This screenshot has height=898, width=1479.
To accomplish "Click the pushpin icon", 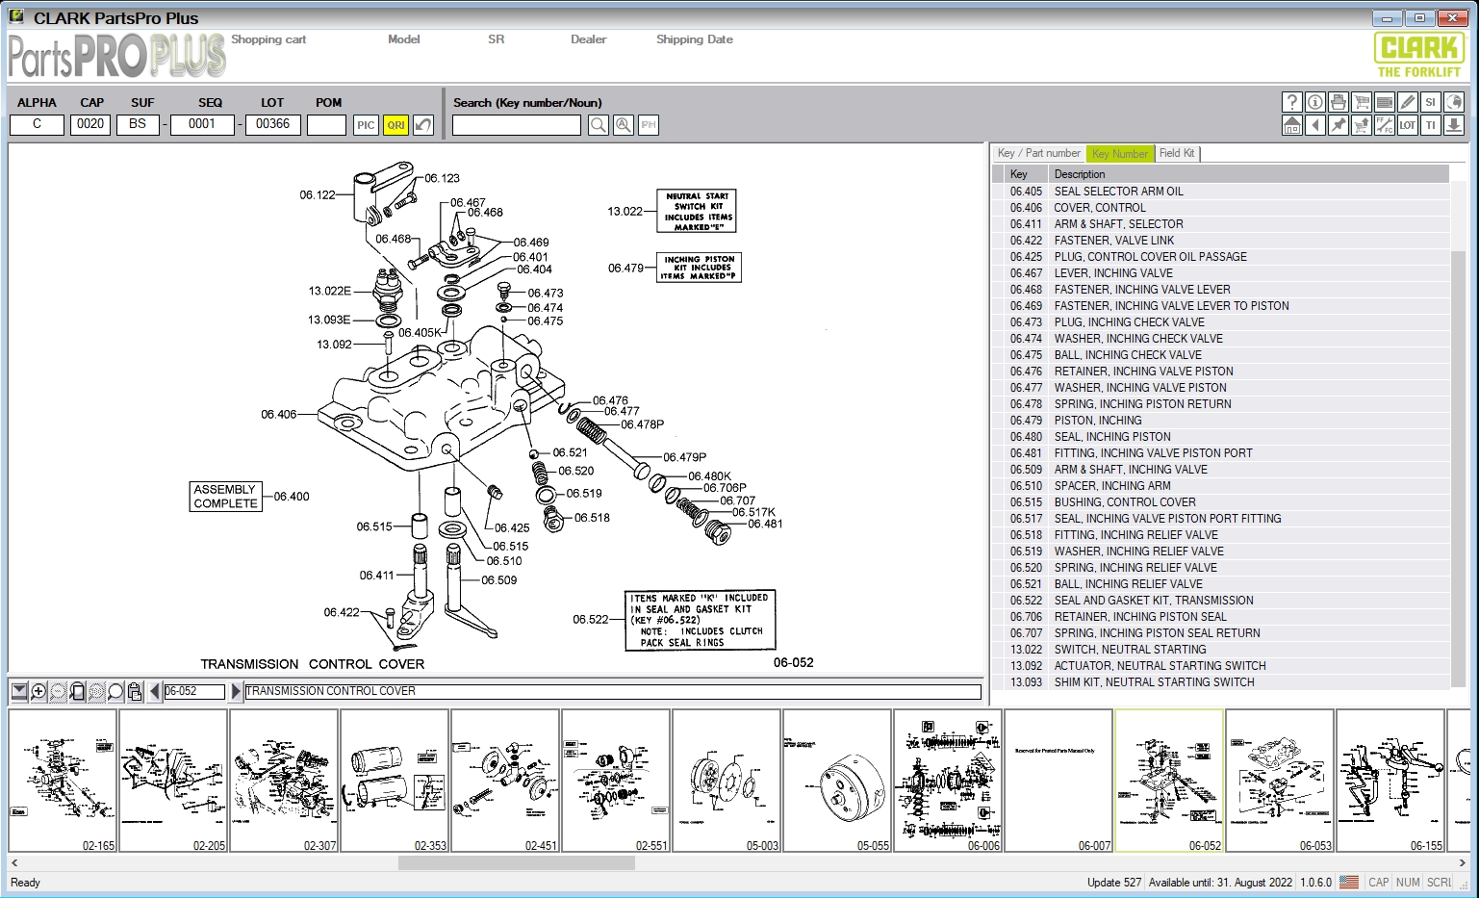I will 1339,125.
